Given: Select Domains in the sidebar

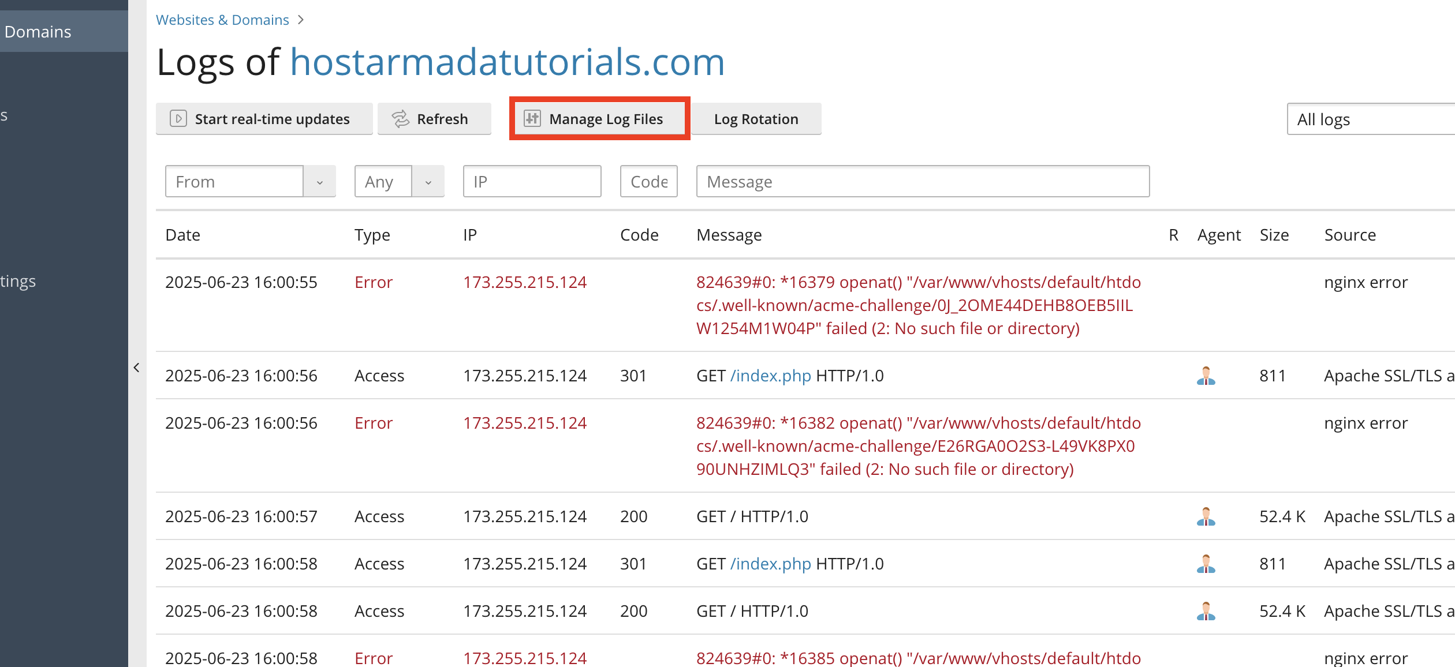Looking at the screenshot, I should (64, 32).
